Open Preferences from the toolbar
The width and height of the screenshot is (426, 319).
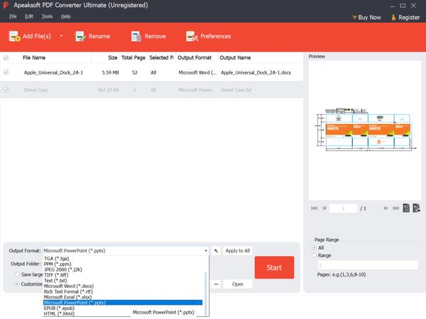pos(192,36)
